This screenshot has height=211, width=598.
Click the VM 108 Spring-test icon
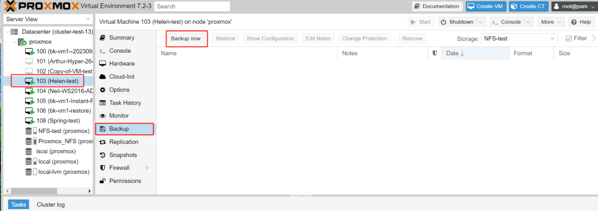(x=29, y=121)
